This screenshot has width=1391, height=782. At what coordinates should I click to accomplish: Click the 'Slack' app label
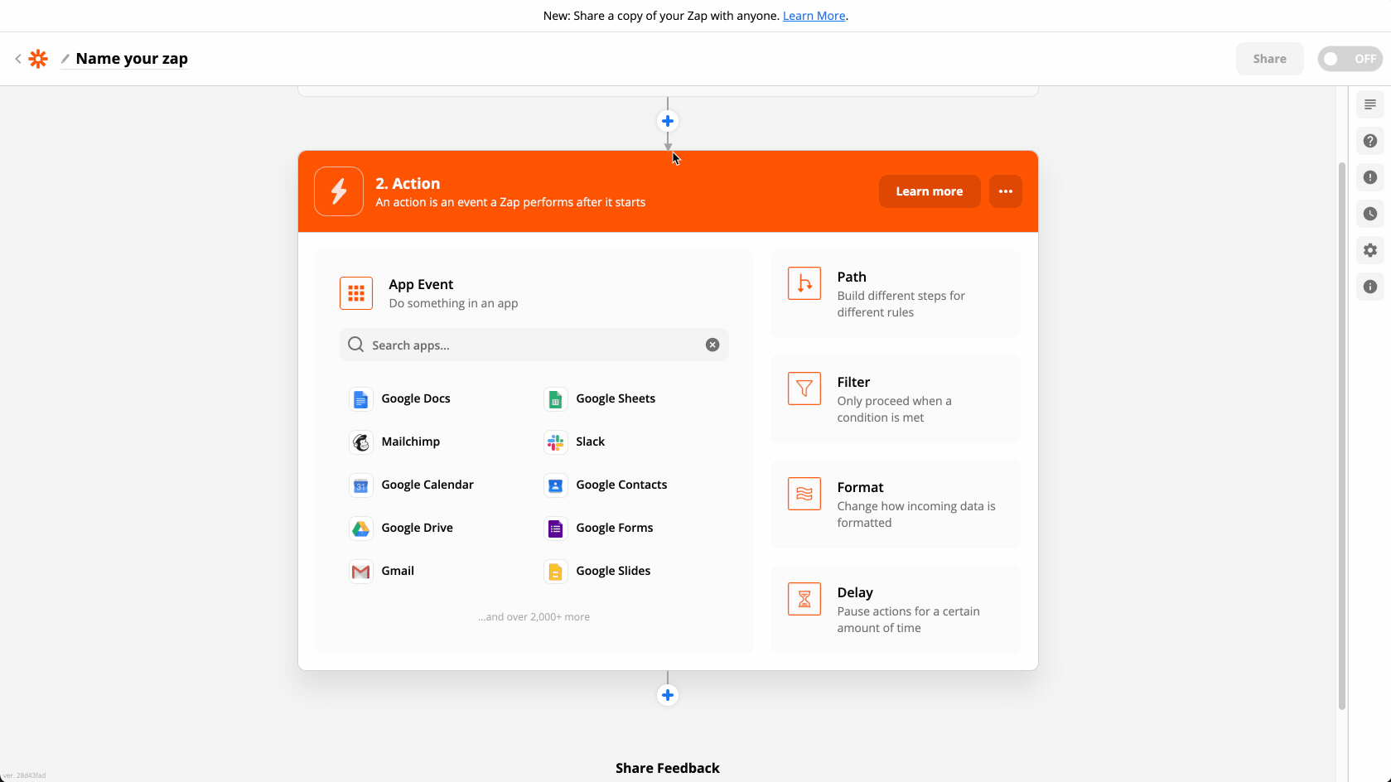point(591,442)
